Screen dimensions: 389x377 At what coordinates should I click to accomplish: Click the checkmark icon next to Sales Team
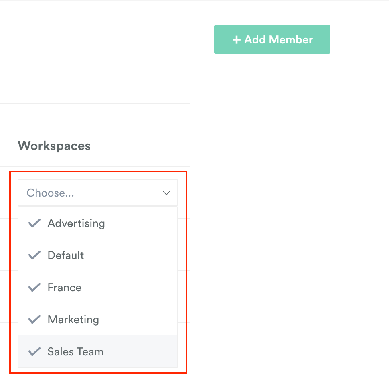tap(34, 351)
